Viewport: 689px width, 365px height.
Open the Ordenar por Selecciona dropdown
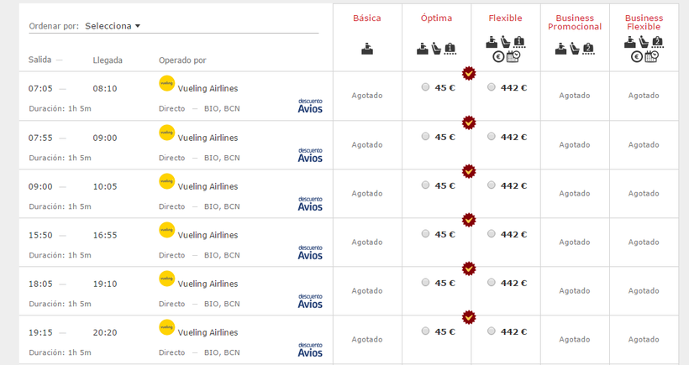113,26
